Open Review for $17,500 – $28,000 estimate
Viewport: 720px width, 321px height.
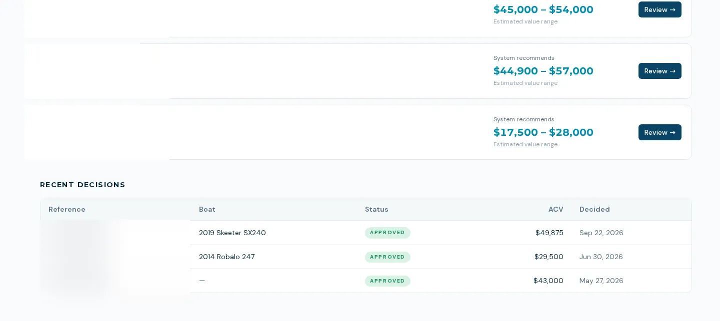coord(659,132)
